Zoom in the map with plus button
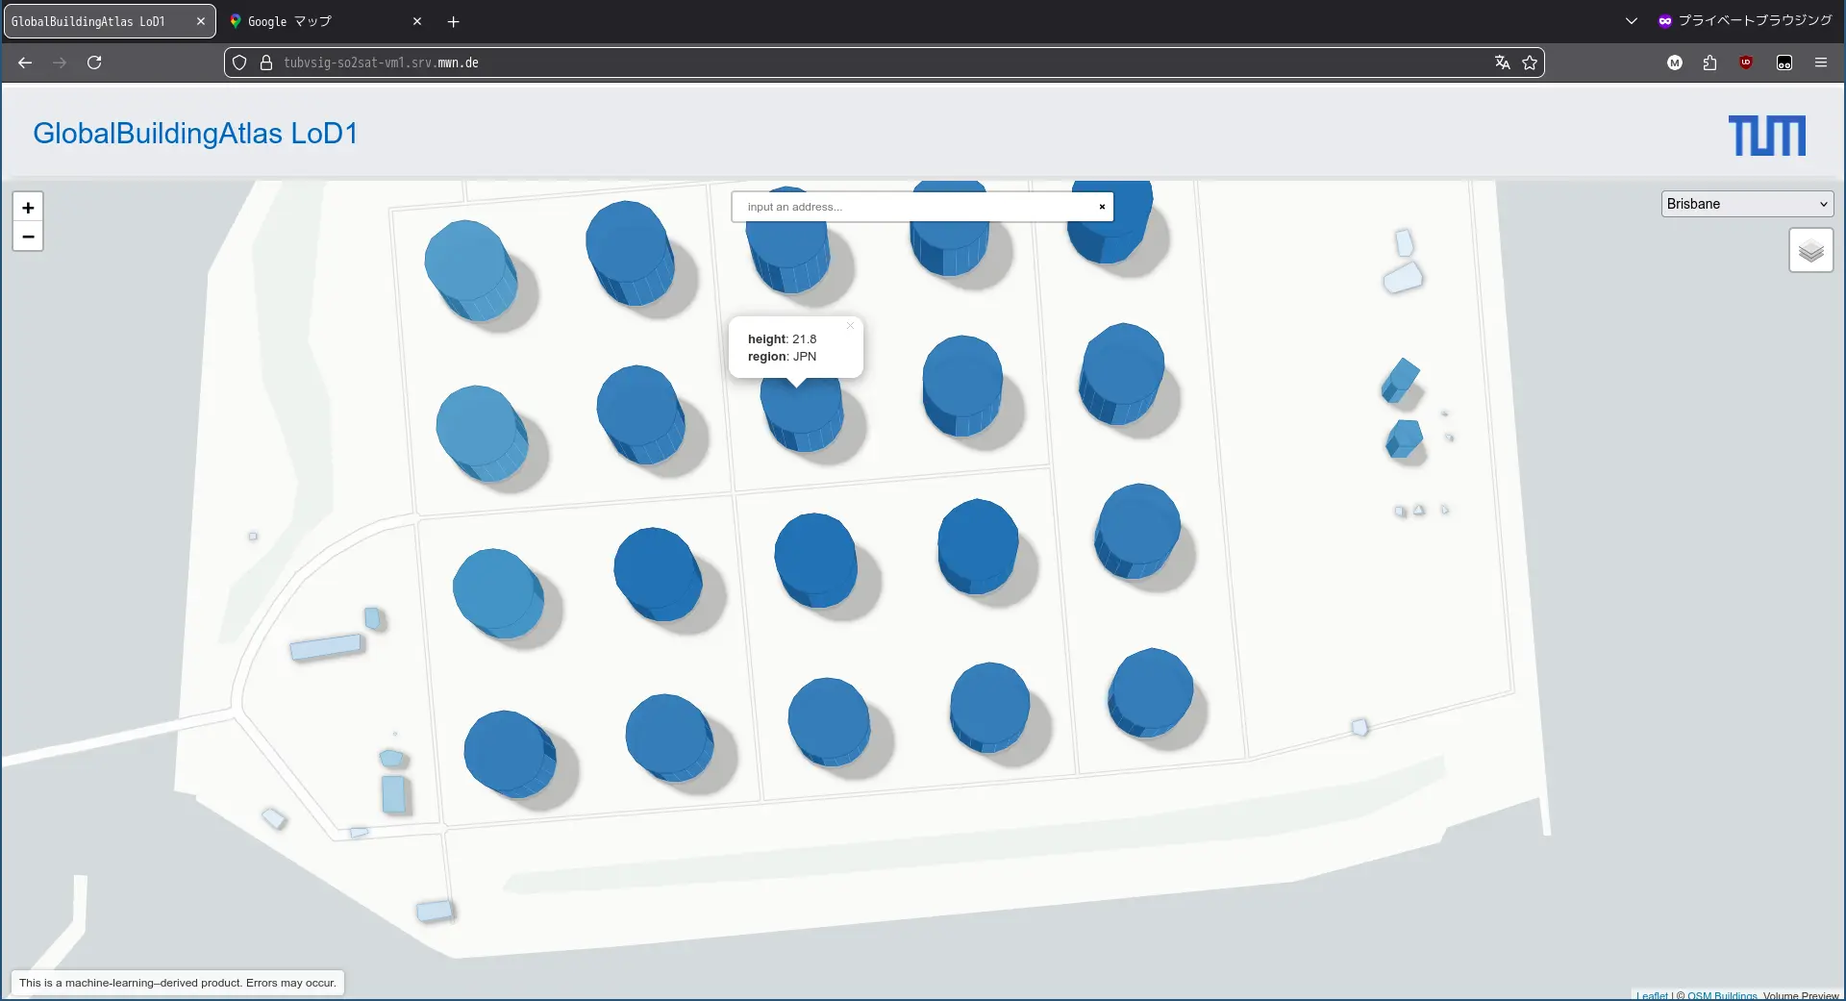The height and width of the screenshot is (1001, 1846). pos(28,208)
